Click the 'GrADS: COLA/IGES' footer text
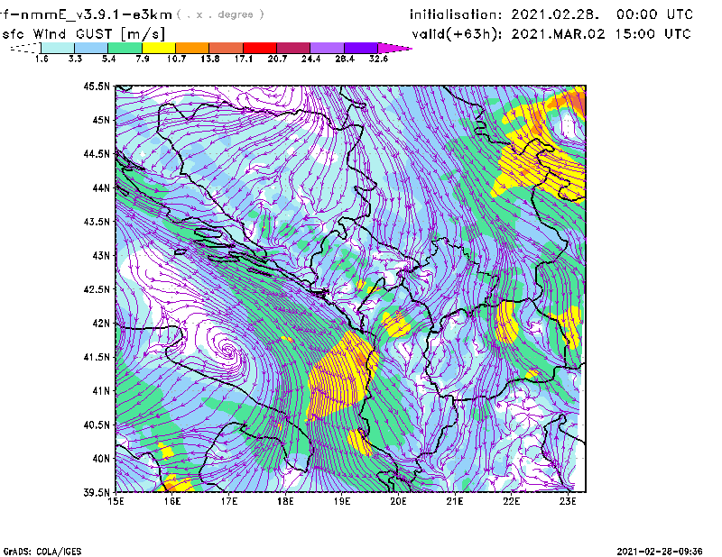 click(x=42, y=552)
